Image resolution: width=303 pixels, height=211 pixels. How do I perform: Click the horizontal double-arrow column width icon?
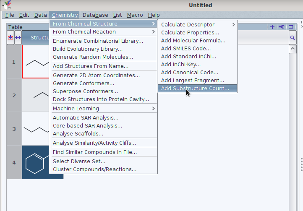pyautogui.click(x=18, y=38)
